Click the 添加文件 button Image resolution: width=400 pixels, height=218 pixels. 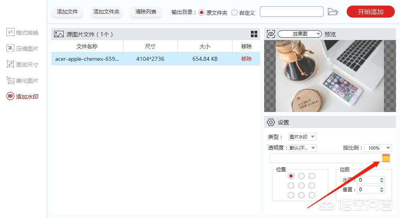point(67,12)
